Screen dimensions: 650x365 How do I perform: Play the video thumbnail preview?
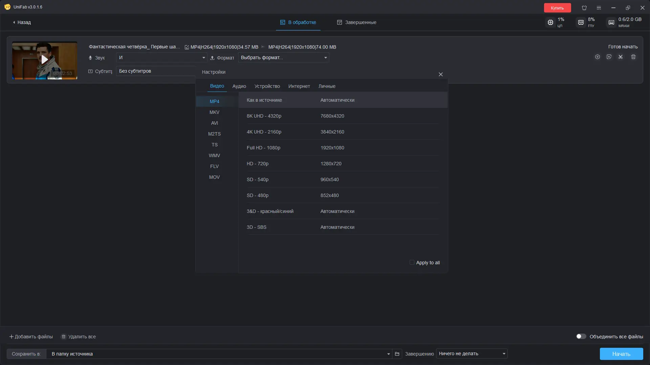[x=45, y=60]
